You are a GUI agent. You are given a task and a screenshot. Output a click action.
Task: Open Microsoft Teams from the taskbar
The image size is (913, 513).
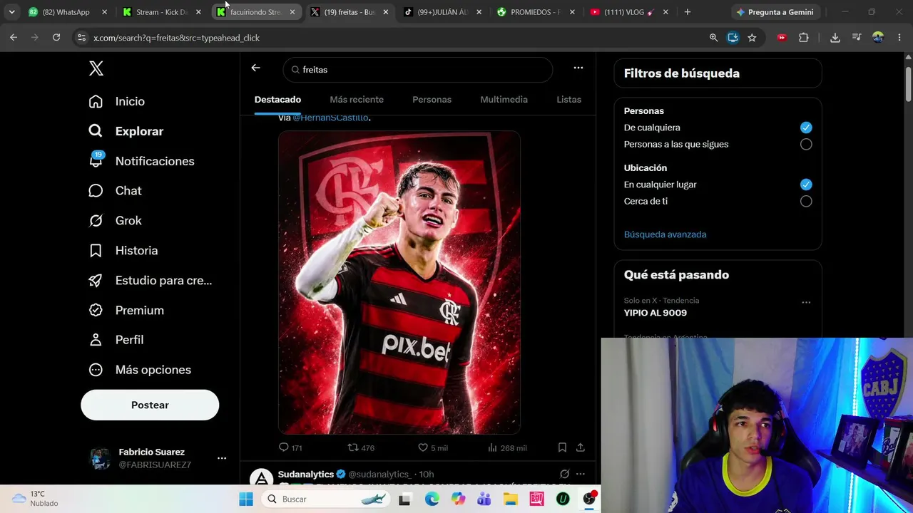coord(484,499)
